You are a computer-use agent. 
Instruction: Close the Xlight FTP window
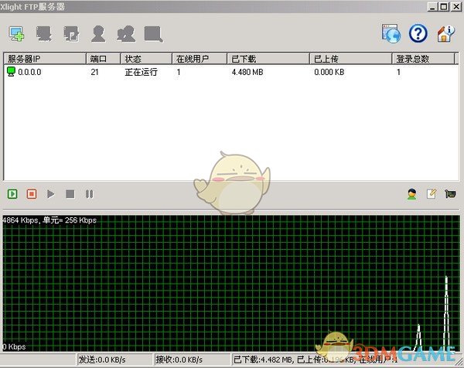456,6
